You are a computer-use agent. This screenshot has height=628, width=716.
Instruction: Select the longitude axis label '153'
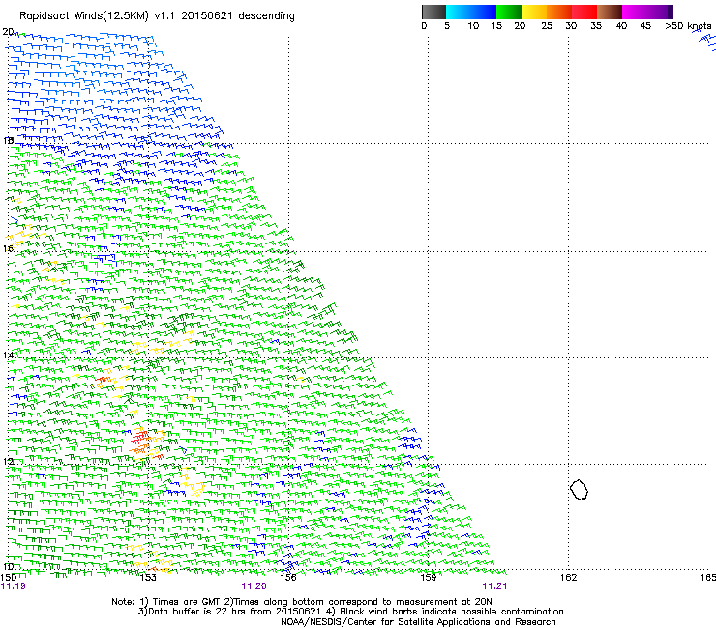148,578
